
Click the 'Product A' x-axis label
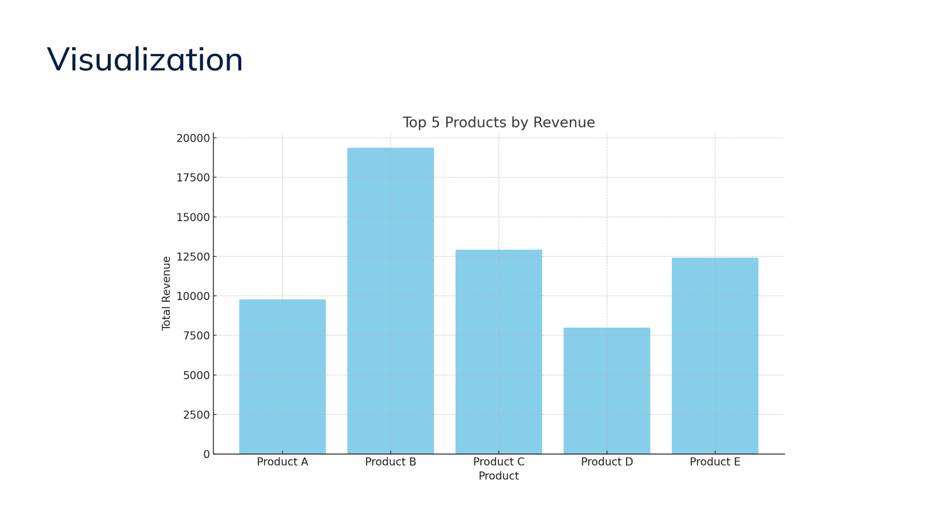(282, 462)
